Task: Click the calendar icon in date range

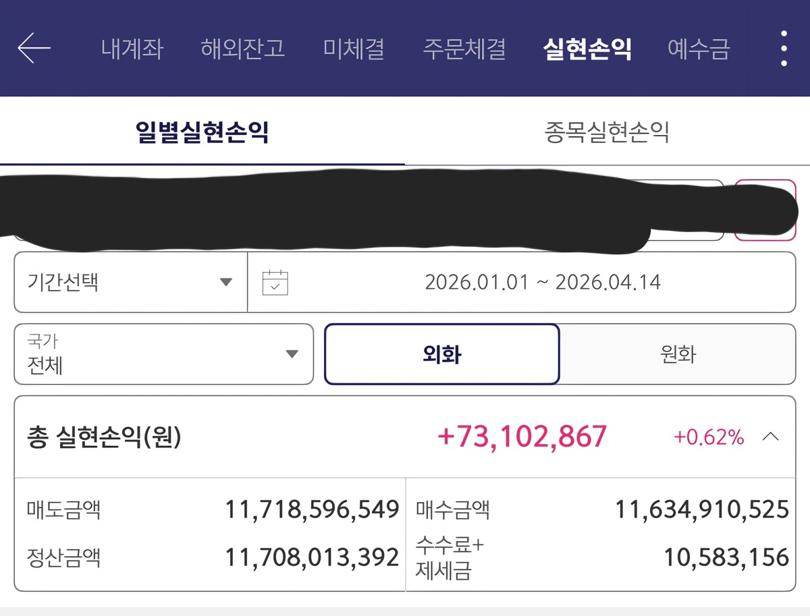Action: tap(275, 282)
